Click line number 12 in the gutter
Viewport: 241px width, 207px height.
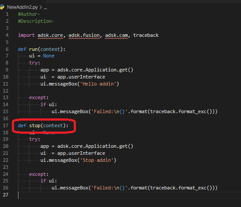(x=6, y=91)
